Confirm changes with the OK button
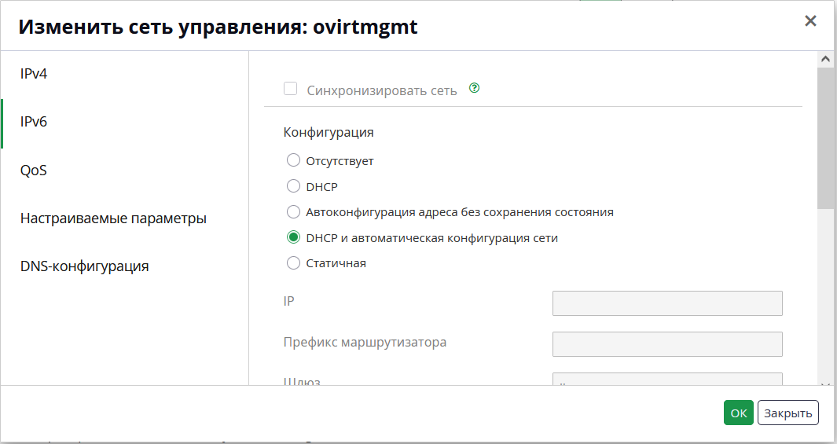 pyautogui.click(x=738, y=413)
